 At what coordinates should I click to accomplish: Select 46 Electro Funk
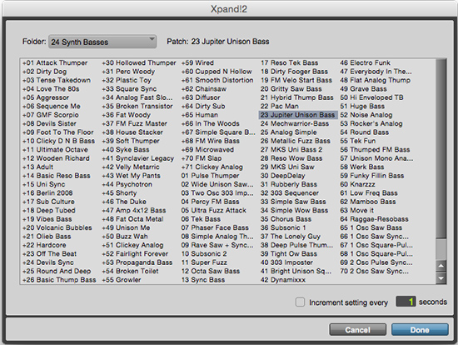click(365, 62)
